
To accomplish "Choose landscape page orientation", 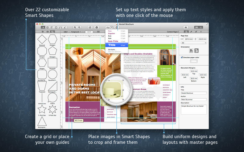I will click(197, 50).
